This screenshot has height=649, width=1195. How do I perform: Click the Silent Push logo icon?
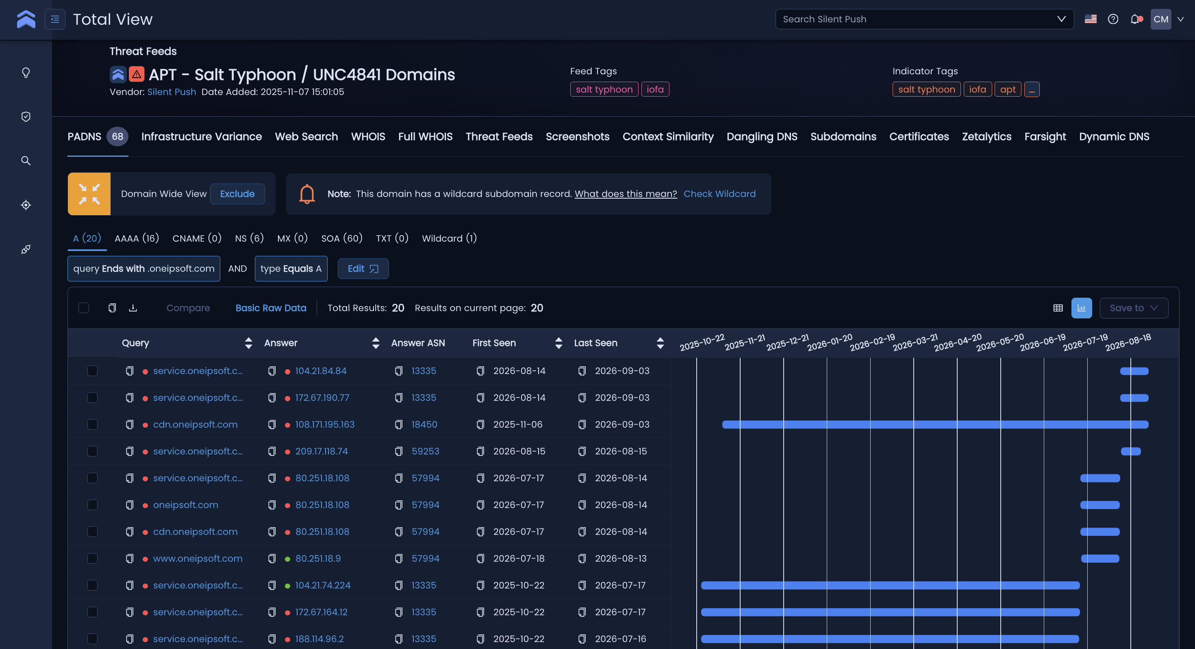pyautogui.click(x=26, y=19)
